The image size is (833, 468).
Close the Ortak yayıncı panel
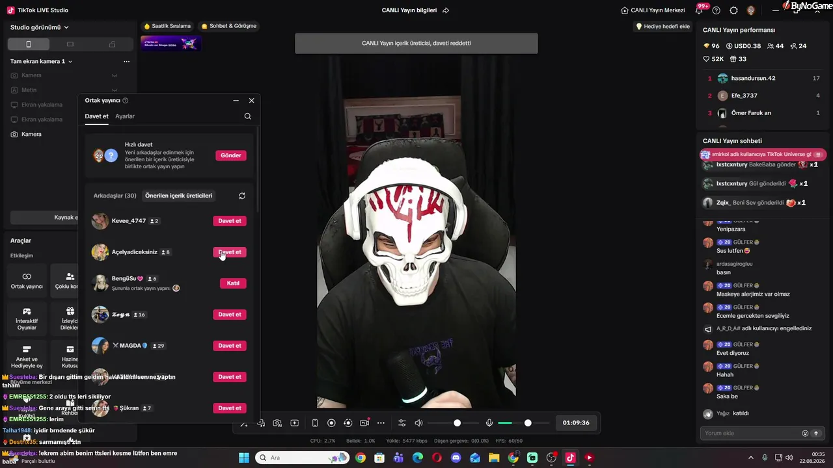251,101
